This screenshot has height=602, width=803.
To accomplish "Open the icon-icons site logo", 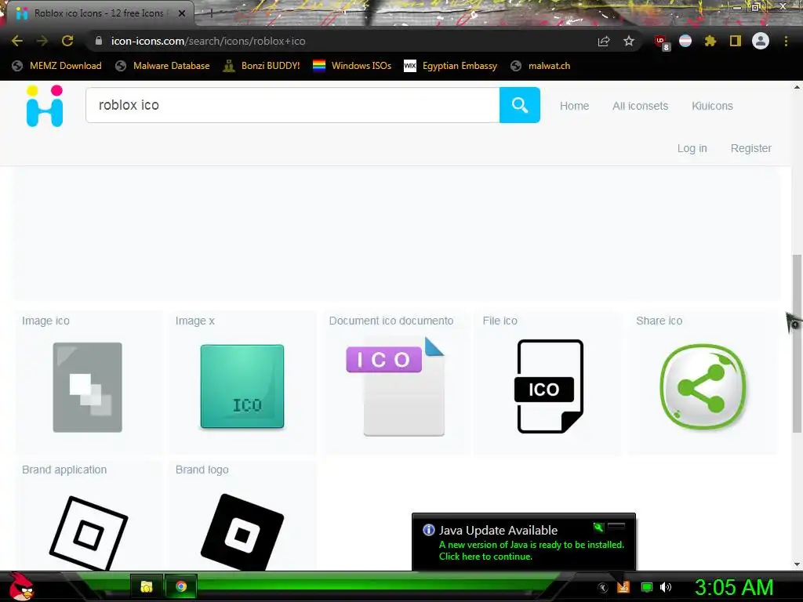I will [45, 106].
